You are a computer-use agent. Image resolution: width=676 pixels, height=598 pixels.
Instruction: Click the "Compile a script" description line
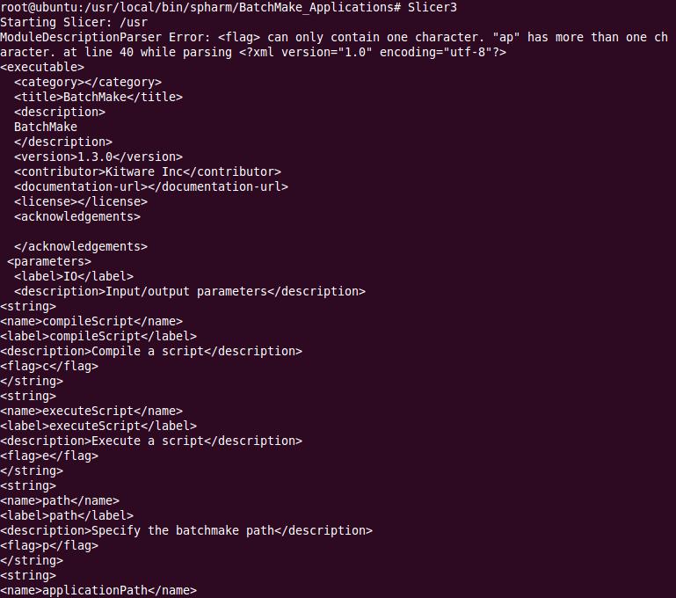(x=151, y=351)
